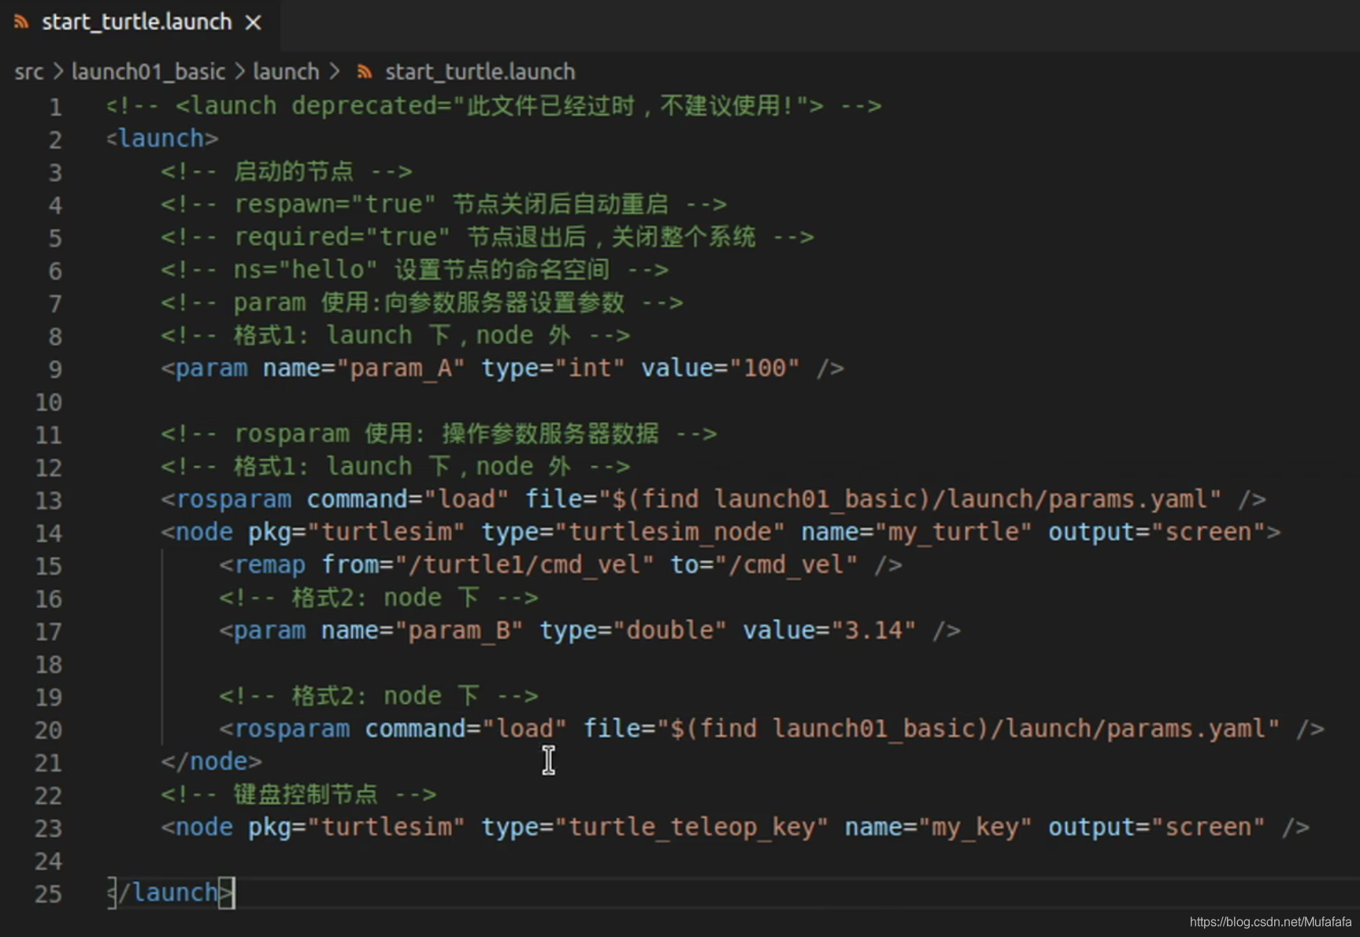The height and width of the screenshot is (937, 1360).
Task: Click the start_turtle.launch breadcrumb item
Action: (x=480, y=72)
